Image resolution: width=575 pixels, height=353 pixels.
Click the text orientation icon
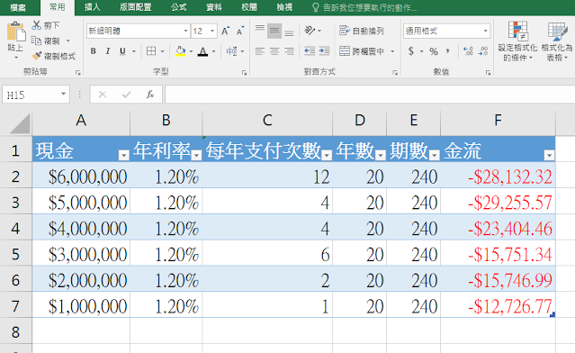[310, 31]
